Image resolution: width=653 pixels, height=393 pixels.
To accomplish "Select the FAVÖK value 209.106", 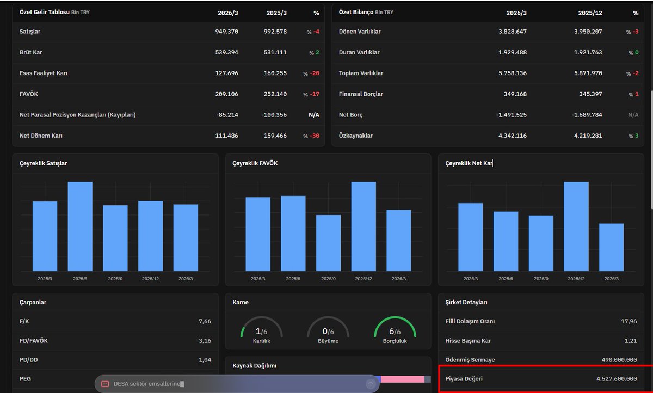I will [x=227, y=94].
